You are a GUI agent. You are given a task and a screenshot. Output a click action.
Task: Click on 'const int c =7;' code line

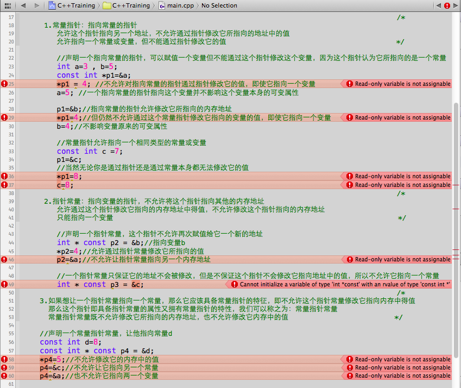[x=90, y=151]
